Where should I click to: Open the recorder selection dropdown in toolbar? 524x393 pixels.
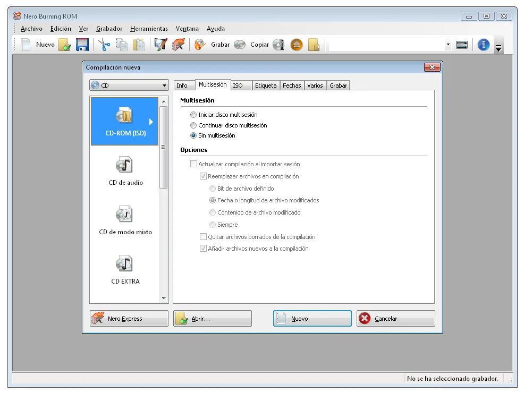pos(448,45)
